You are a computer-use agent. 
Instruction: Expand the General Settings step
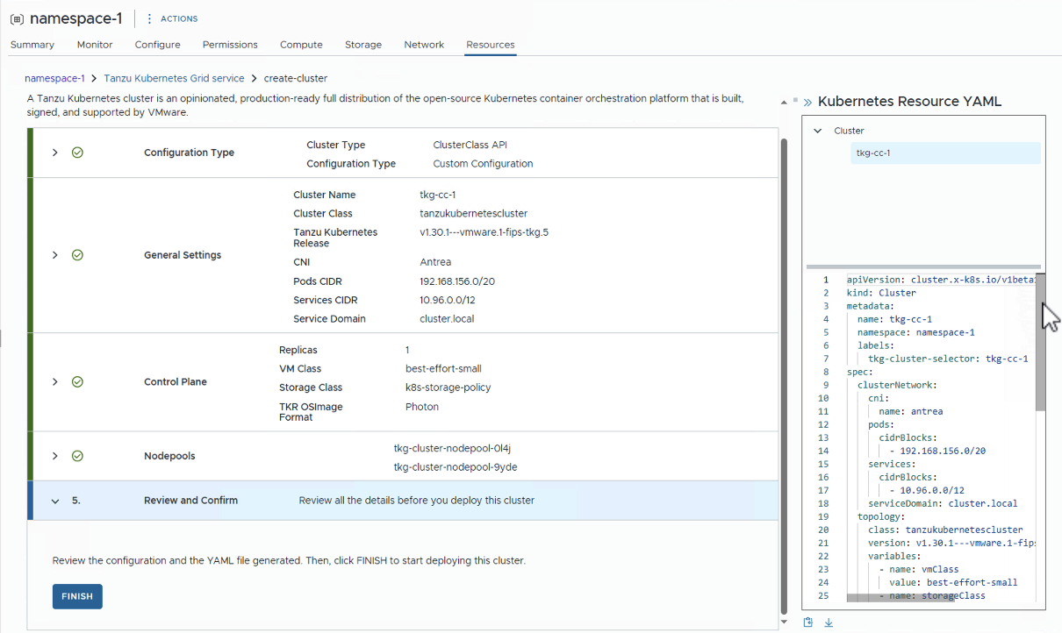(54, 255)
